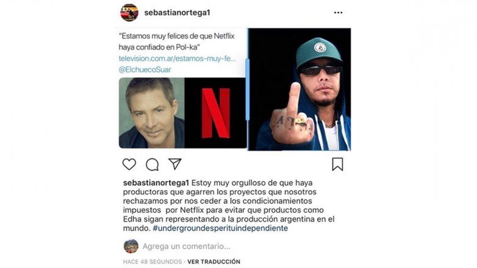Viewport: 477px width, 268px height.
Task: Click the blue vertical scroll indicator
Action: coord(247,90)
